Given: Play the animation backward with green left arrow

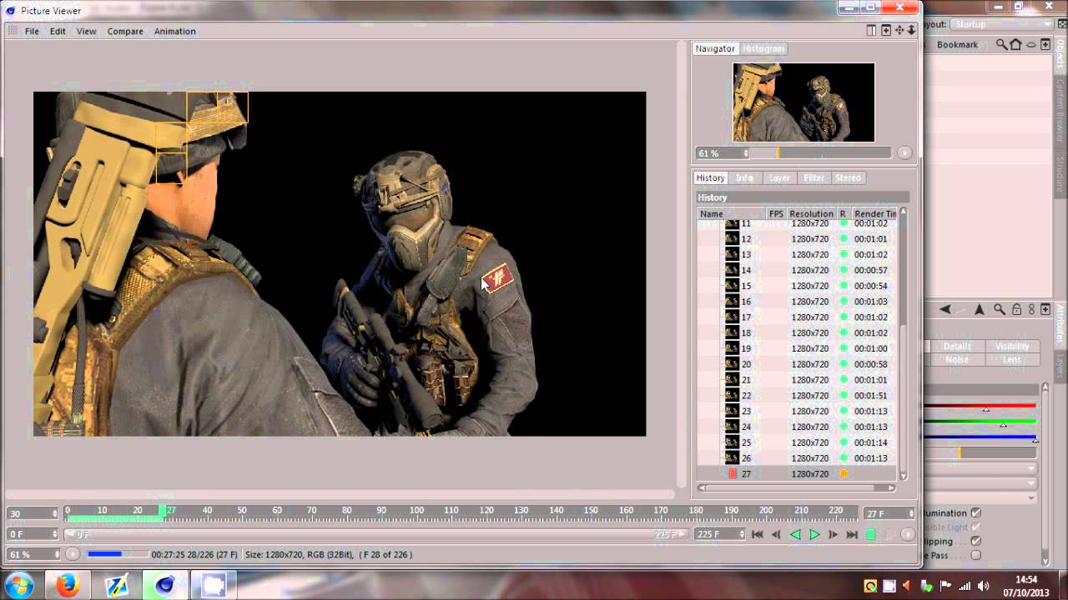Looking at the screenshot, I should point(795,534).
